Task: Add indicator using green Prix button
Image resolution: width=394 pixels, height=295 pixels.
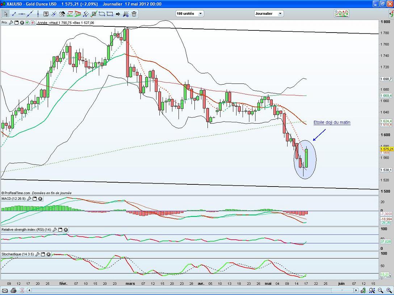Action: [x=28, y=22]
